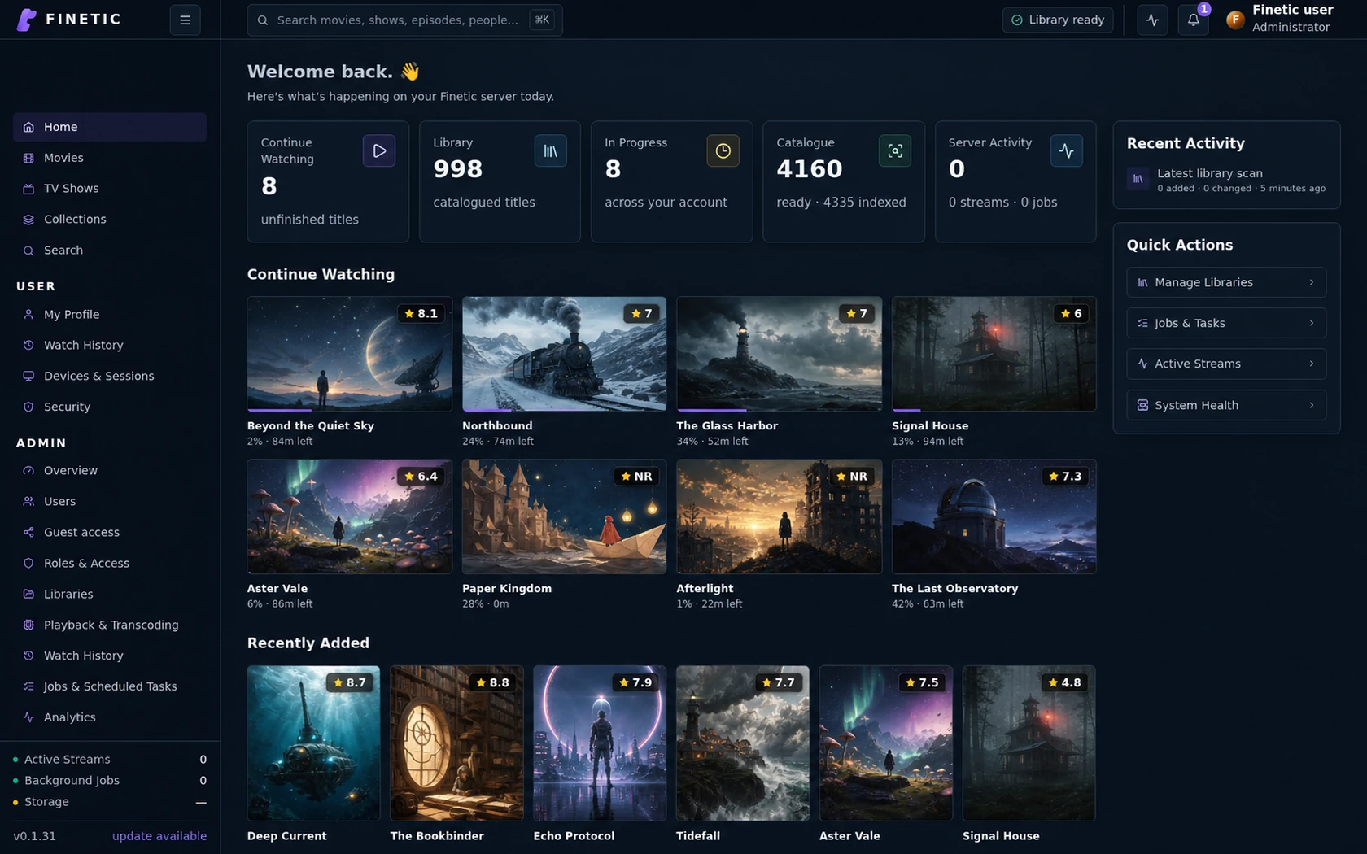The image size is (1367, 854).
Task: Click the Libraries folder icon in sidebar
Action: [28, 594]
